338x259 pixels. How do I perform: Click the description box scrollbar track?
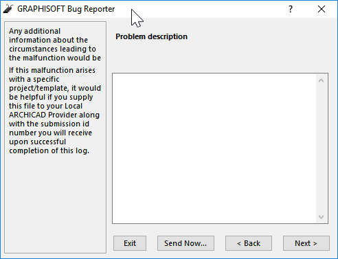pos(321,148)
